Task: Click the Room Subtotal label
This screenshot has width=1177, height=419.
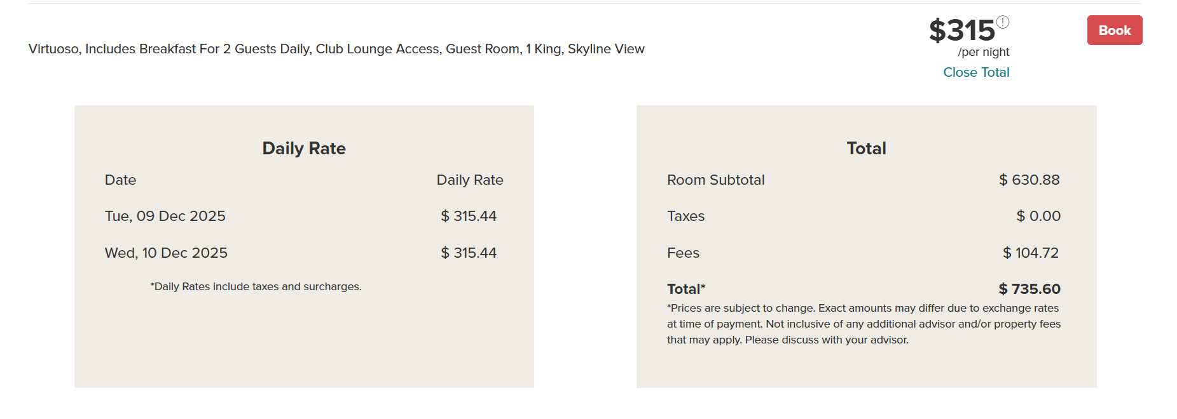Action: point(715,180)
